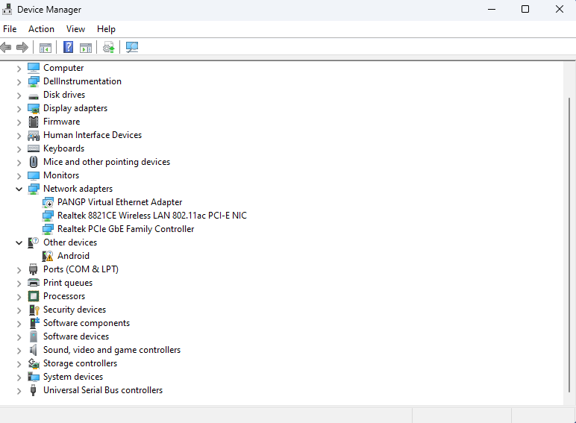Scan for hardware changes toolbar icon

coord(132,47)
